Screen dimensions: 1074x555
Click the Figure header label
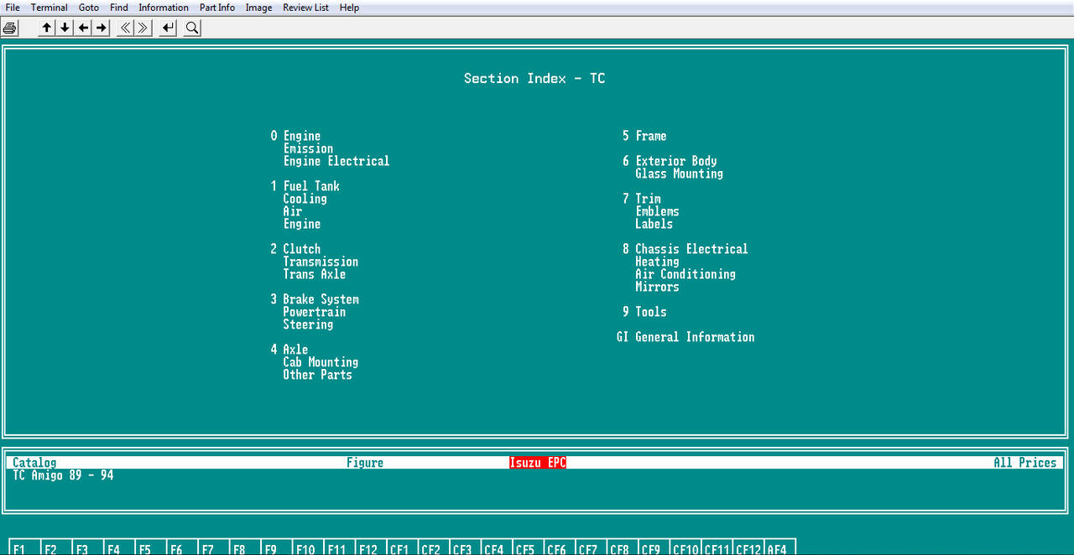365,463
